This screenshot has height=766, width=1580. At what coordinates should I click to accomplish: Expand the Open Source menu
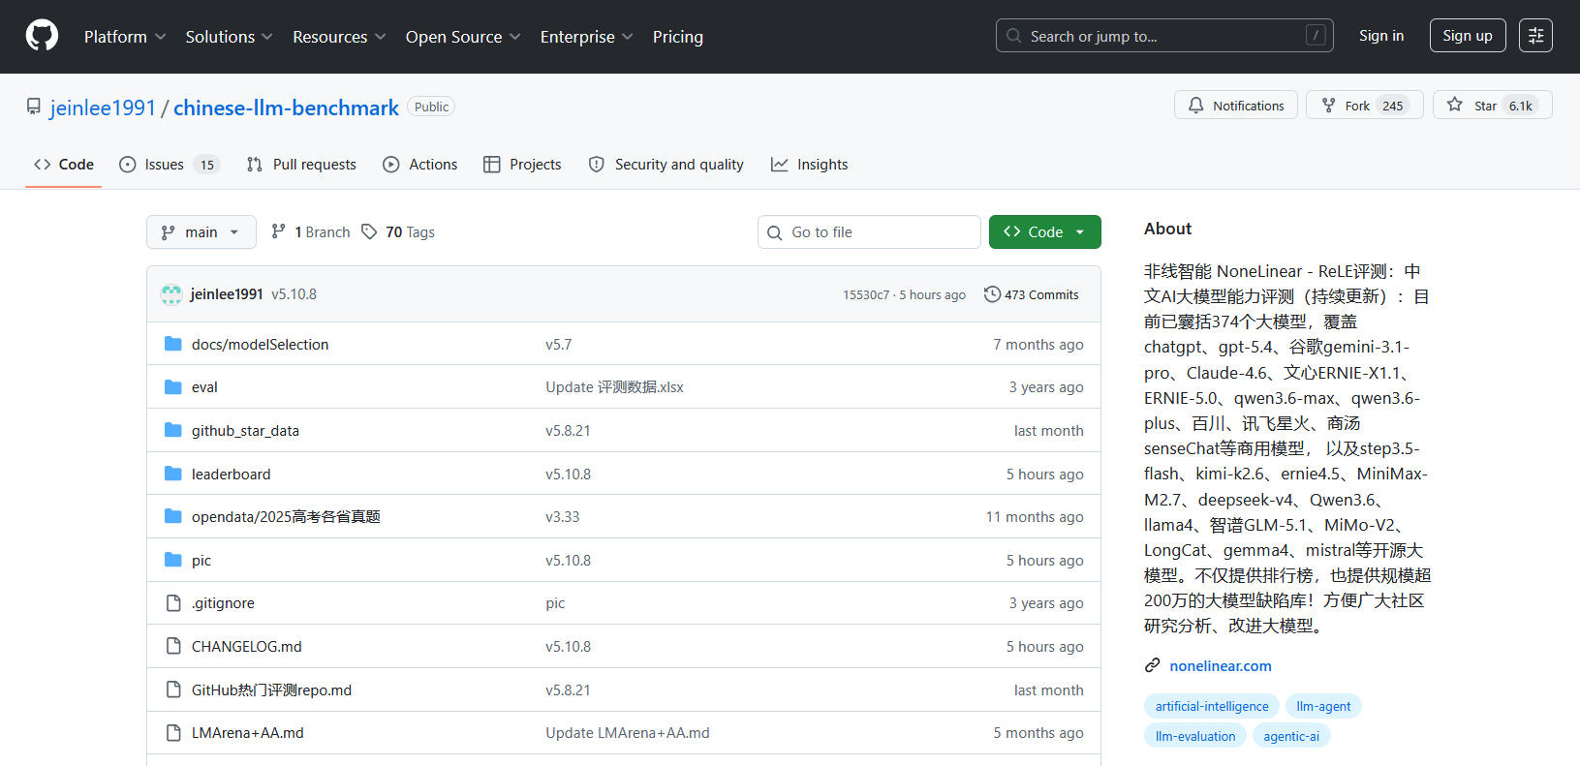(463, 37)
